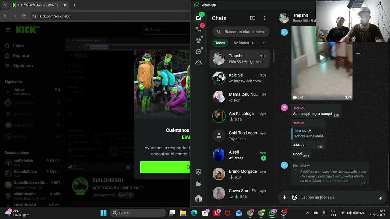Select the No leídos chat filter
390x219 pixels.
click(x=243, y=43)
